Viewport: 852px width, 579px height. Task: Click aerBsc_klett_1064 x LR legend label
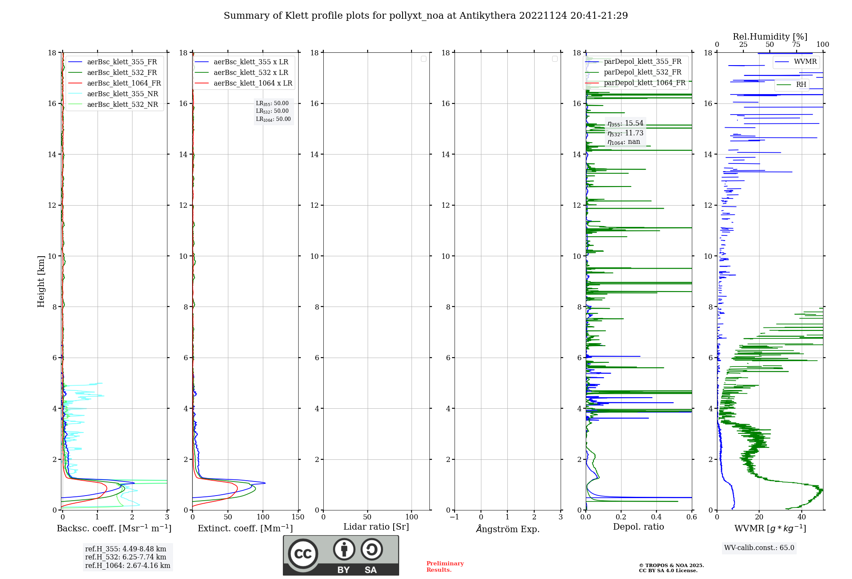click(253, 83)
